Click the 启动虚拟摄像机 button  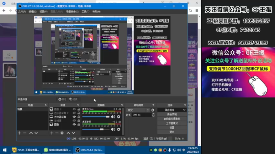tap(172, 119)
